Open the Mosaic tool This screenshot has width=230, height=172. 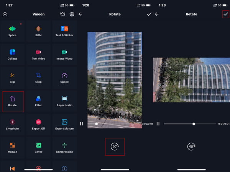[x=13, y=148]
